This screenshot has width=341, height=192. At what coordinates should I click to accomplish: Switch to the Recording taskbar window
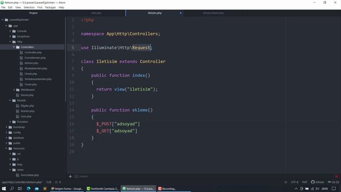pyautogui.click(x=174, y=189)
